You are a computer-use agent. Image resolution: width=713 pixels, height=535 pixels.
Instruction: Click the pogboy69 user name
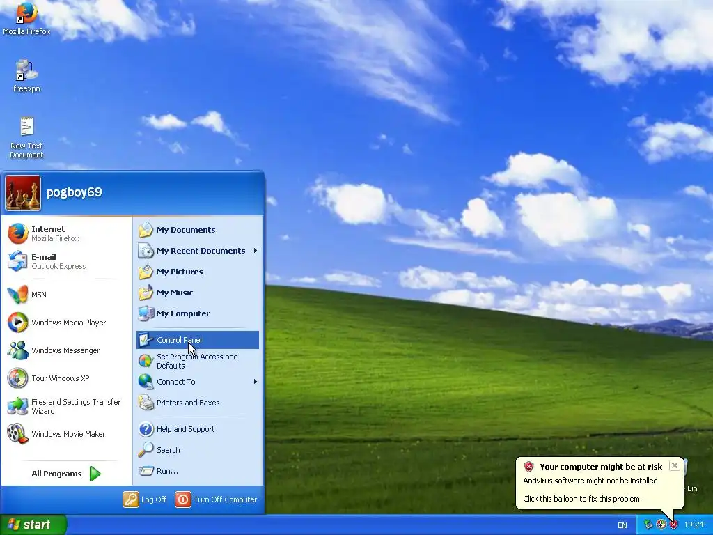(x=74, y=192)
